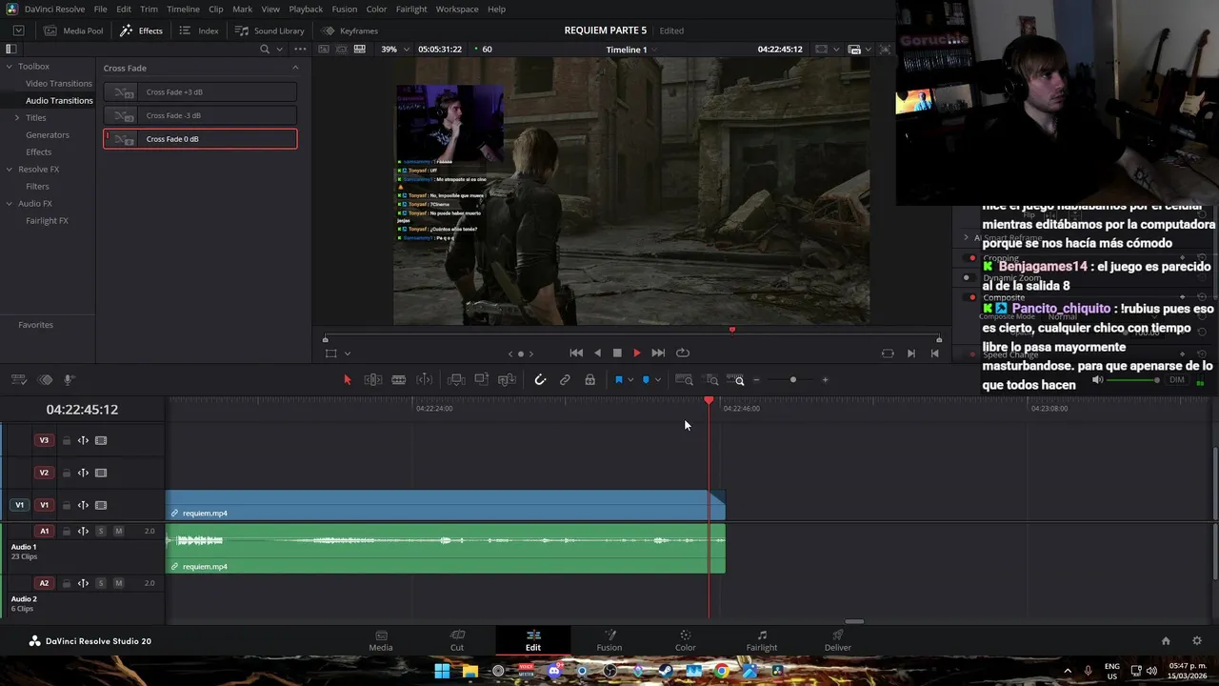Screen dimensions: 1219x686
Task: Open the Trim menu
Action: tap(149, 9)
